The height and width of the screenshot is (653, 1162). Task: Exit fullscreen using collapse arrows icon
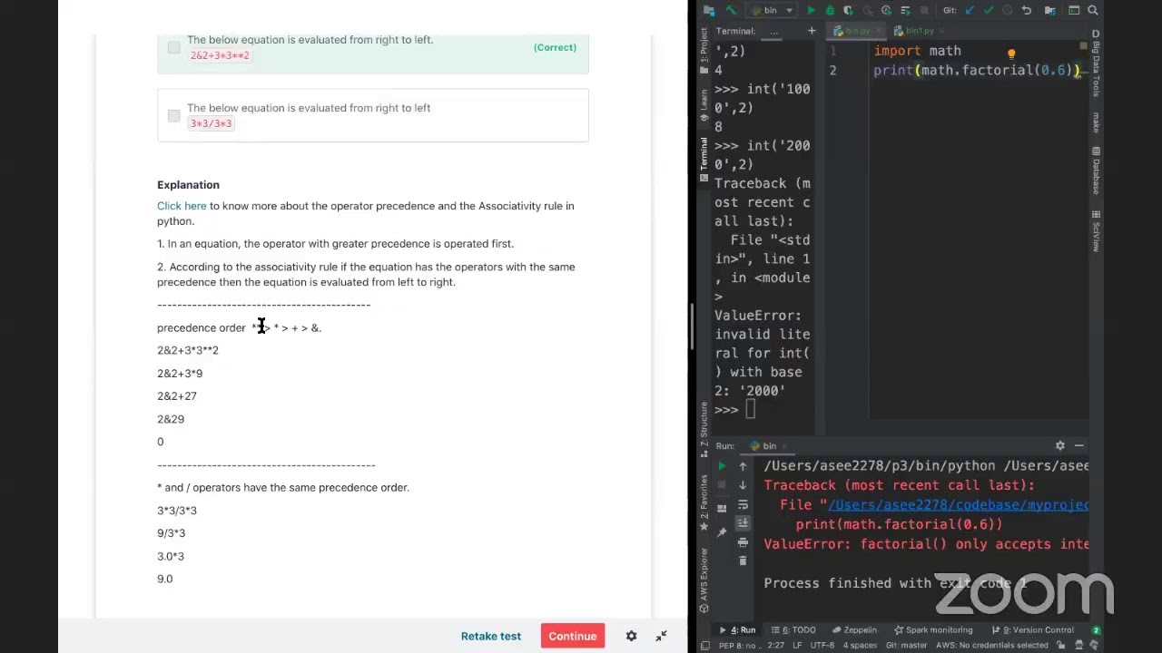[662, 636]
